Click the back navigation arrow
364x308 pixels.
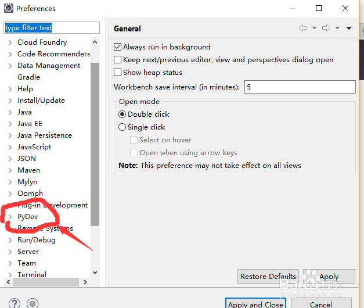[x=303, y=28]
